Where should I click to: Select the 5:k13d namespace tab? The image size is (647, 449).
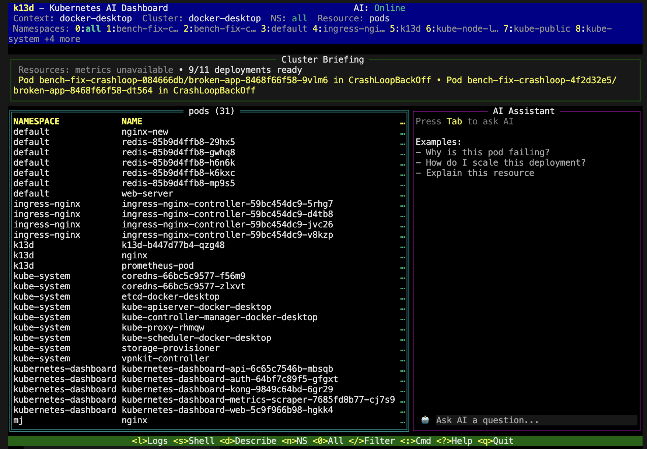pyautogui.click(x=405, y=29)
